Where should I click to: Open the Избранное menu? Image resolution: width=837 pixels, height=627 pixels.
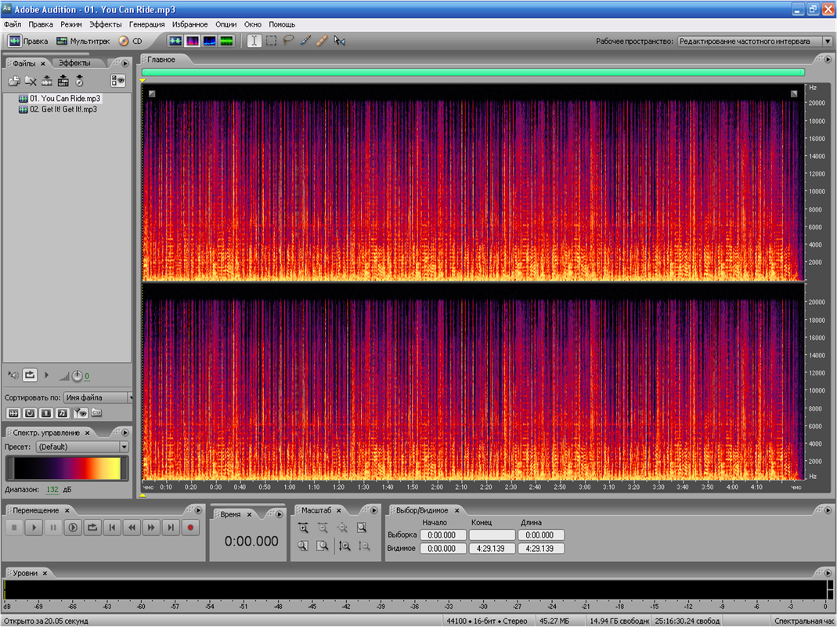click(x=190, y=24)
